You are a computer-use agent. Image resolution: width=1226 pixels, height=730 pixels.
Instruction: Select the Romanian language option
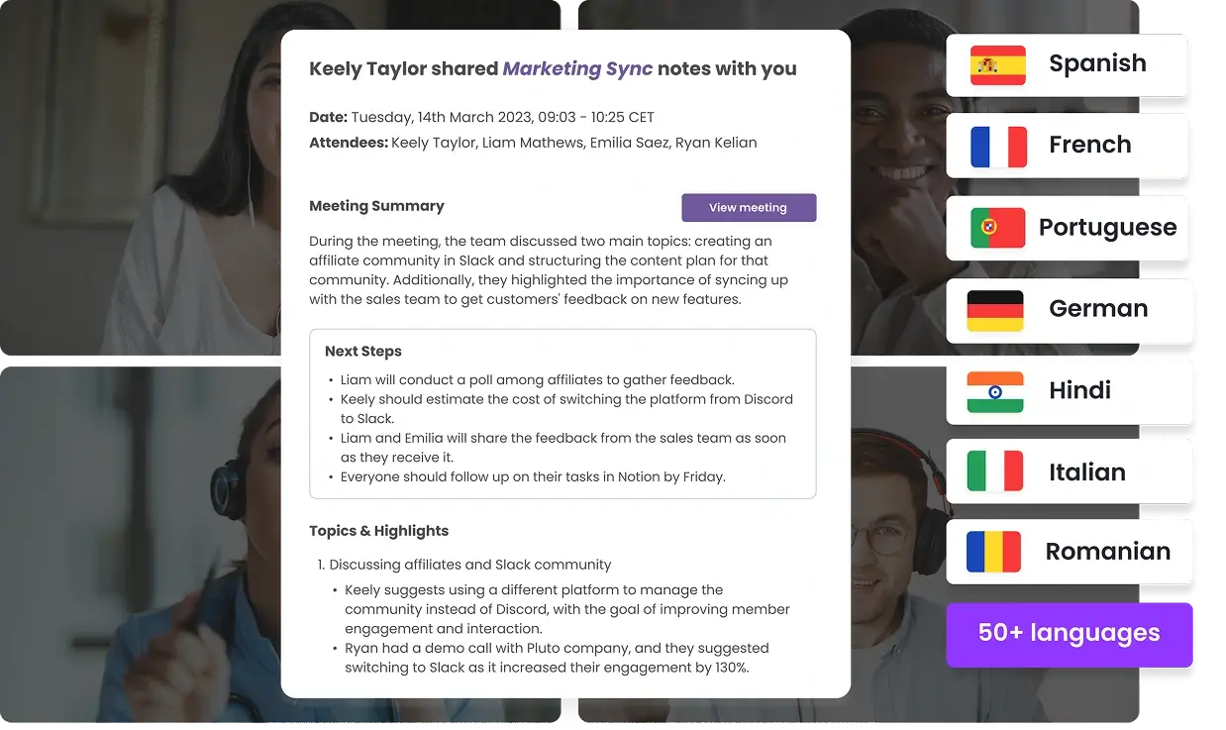[x=1070, y=552]
